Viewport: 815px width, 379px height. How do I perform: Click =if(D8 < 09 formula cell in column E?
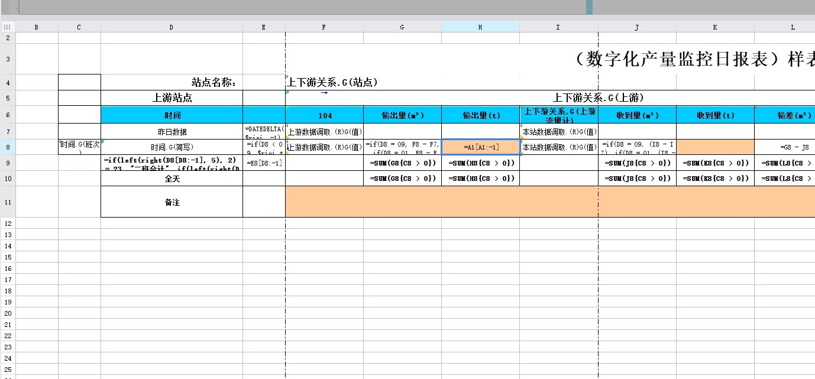(264, 147)
